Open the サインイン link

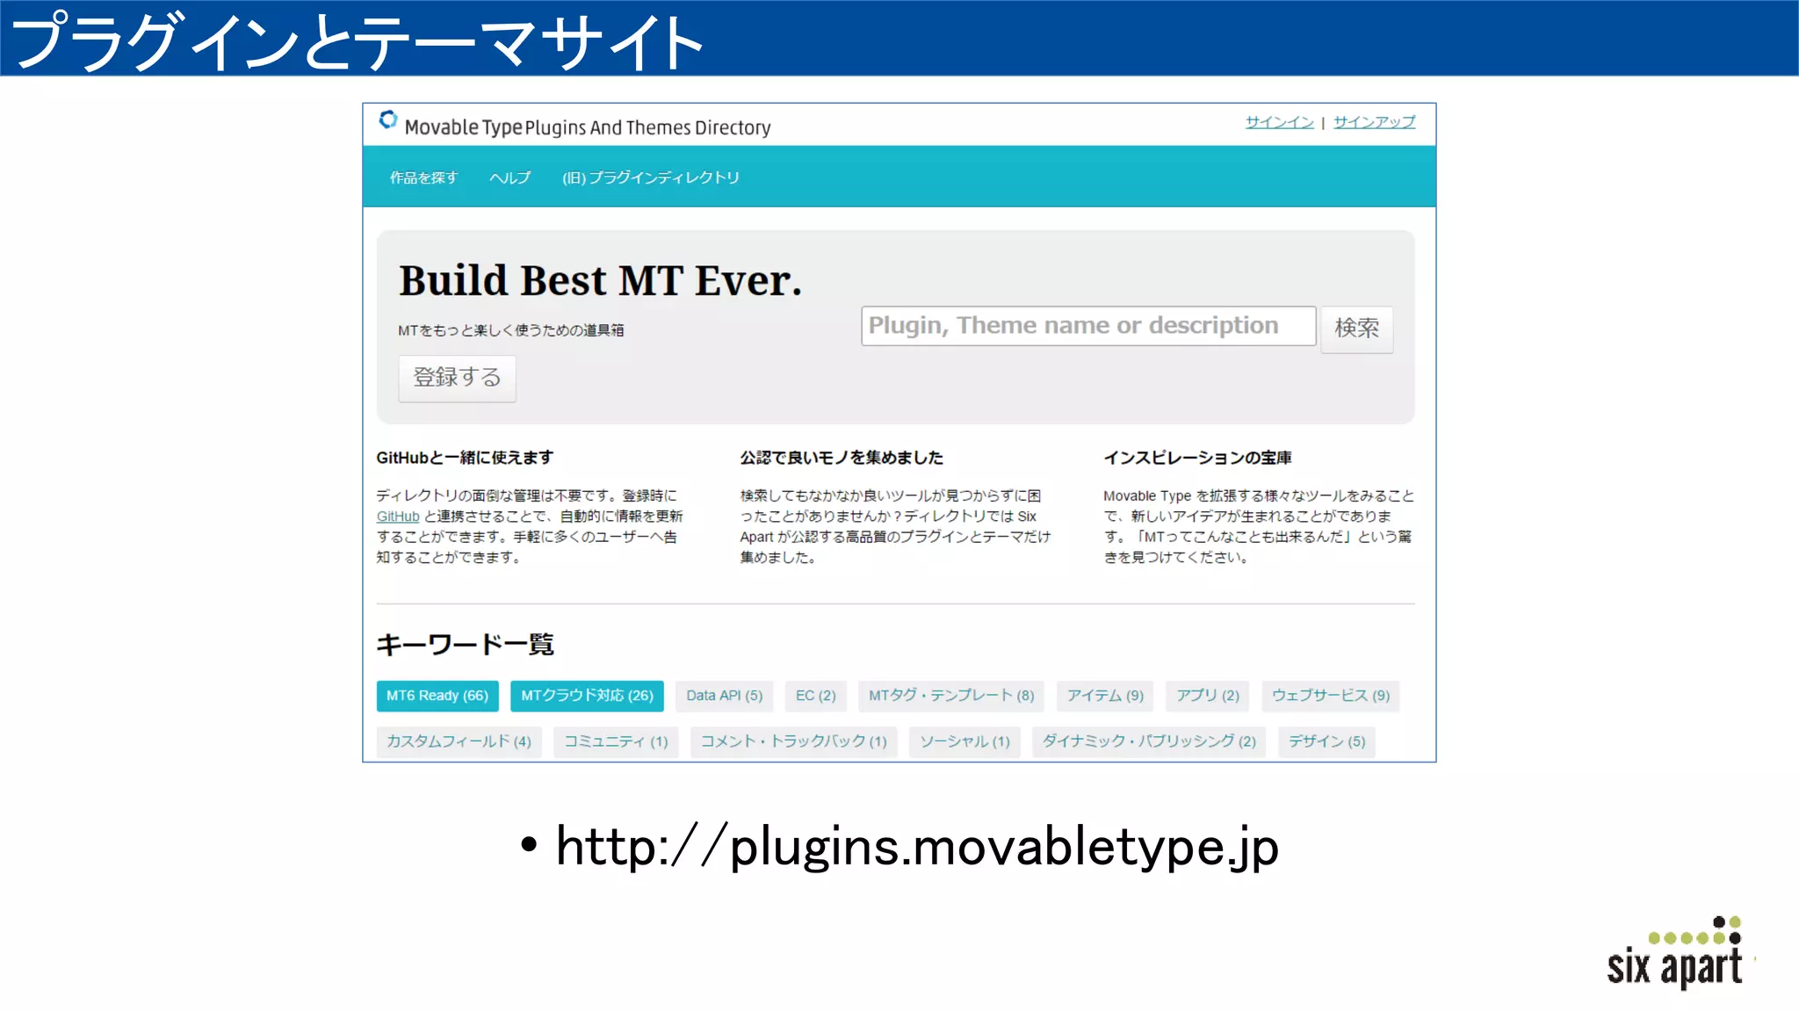tap(1279, 122)
